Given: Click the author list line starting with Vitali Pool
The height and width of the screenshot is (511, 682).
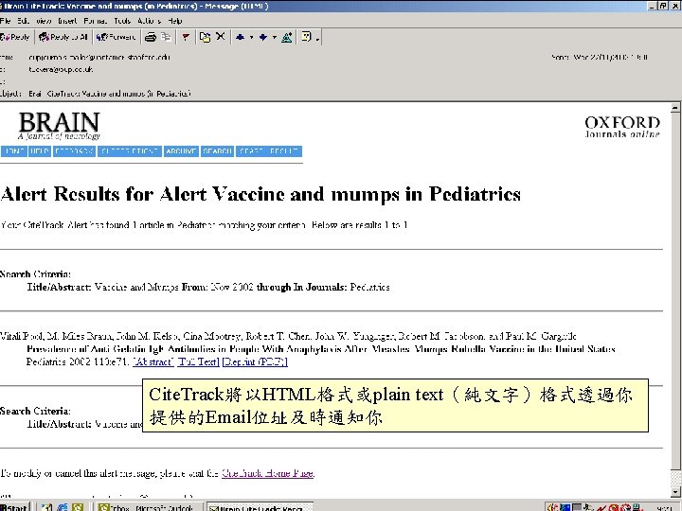Looking at the screenshot, I should [x=288, y=336].
